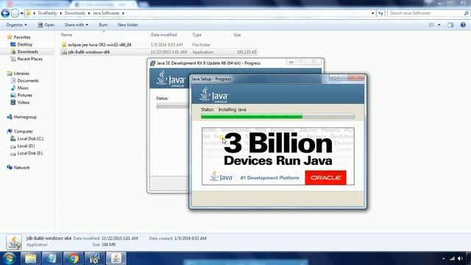Click the search magnifier icon
The height and width of the screenshot is (265, 471).
(466, 13)
